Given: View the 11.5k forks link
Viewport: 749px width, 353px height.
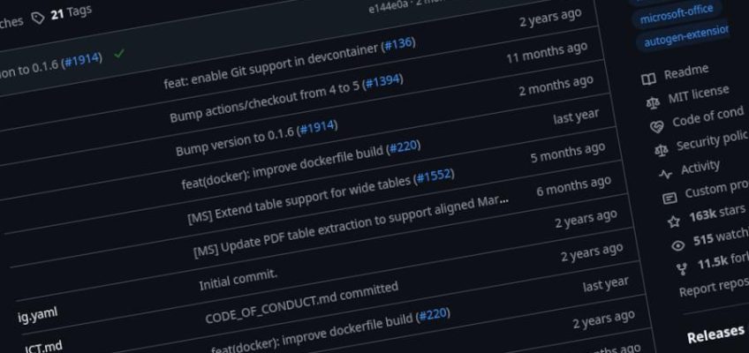Looking at the screenshot, I should point(723,260).
